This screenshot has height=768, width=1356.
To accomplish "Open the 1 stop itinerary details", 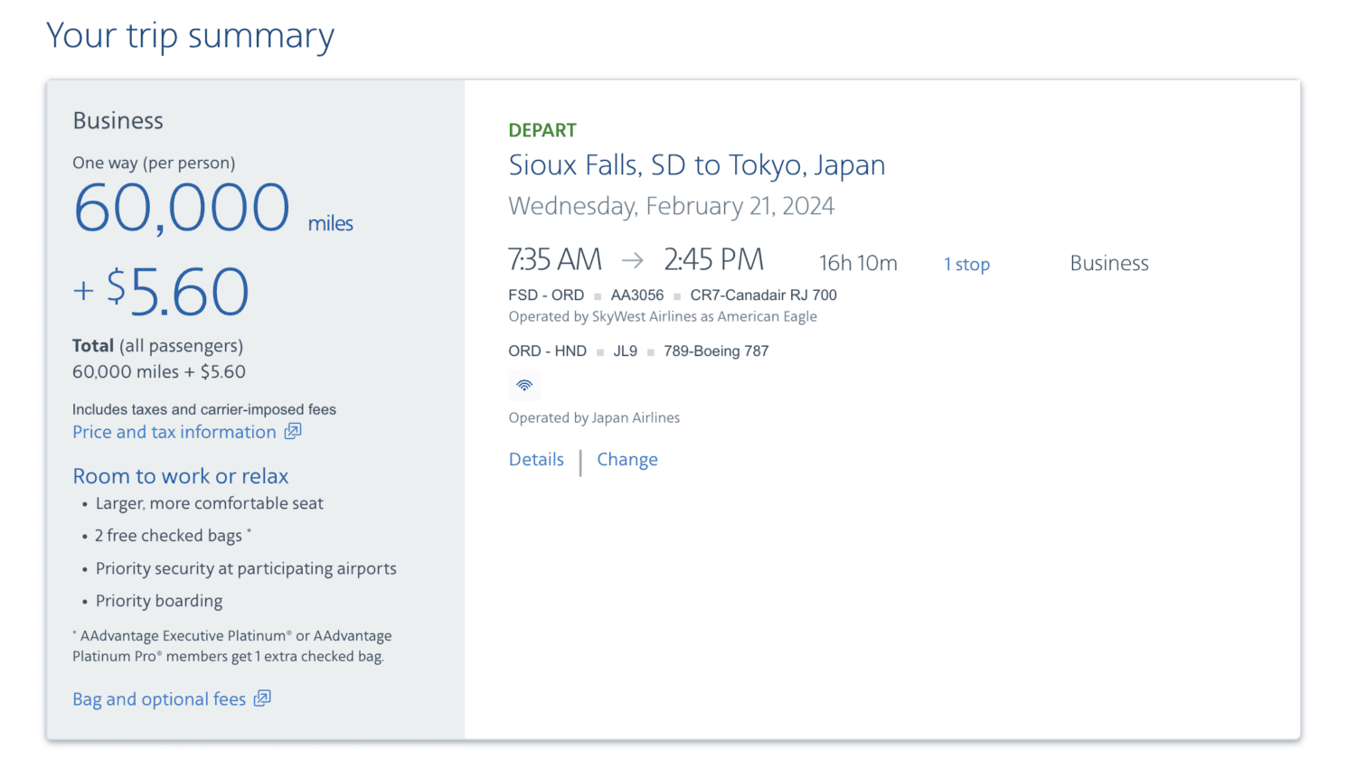I will click(x=966, y=264).
